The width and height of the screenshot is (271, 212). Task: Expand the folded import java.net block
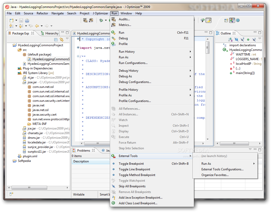click(78, 48)
